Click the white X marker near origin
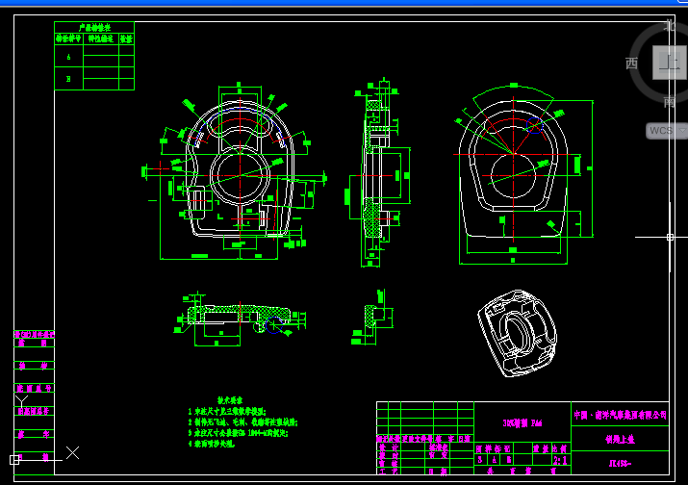Viewport: 688px width, 485px height. coord(73,452)
